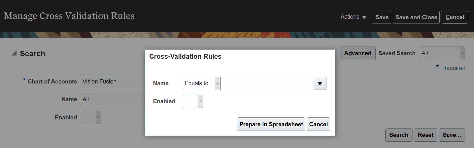Click the Save... search button
474x148 pixels.
click(451, 135)
